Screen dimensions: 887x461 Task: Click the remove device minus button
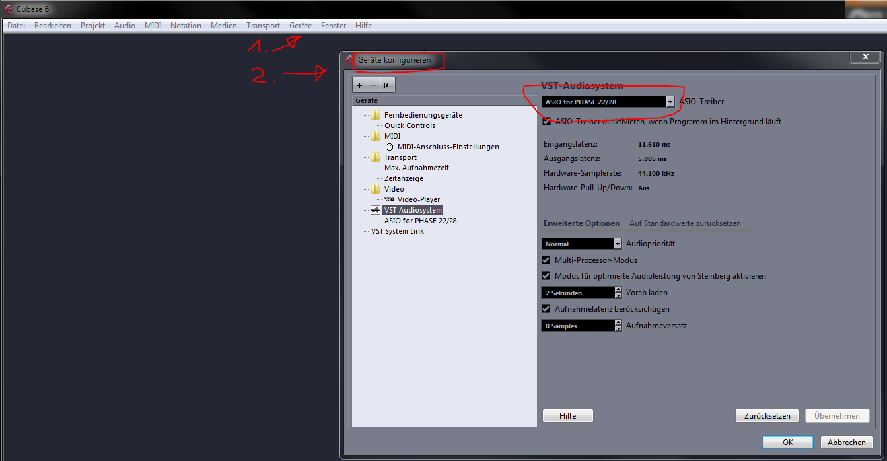tap(373, 85)
